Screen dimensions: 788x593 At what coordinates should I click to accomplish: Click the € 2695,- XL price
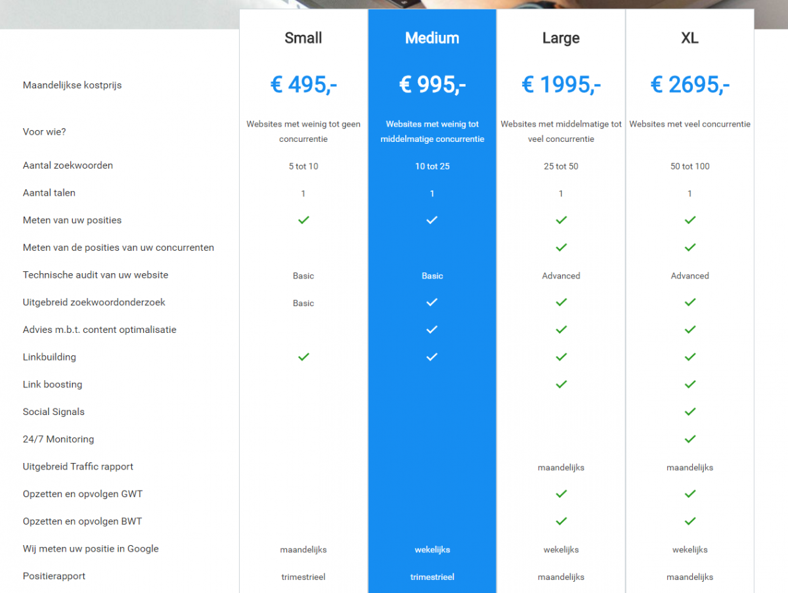[689, 85]
